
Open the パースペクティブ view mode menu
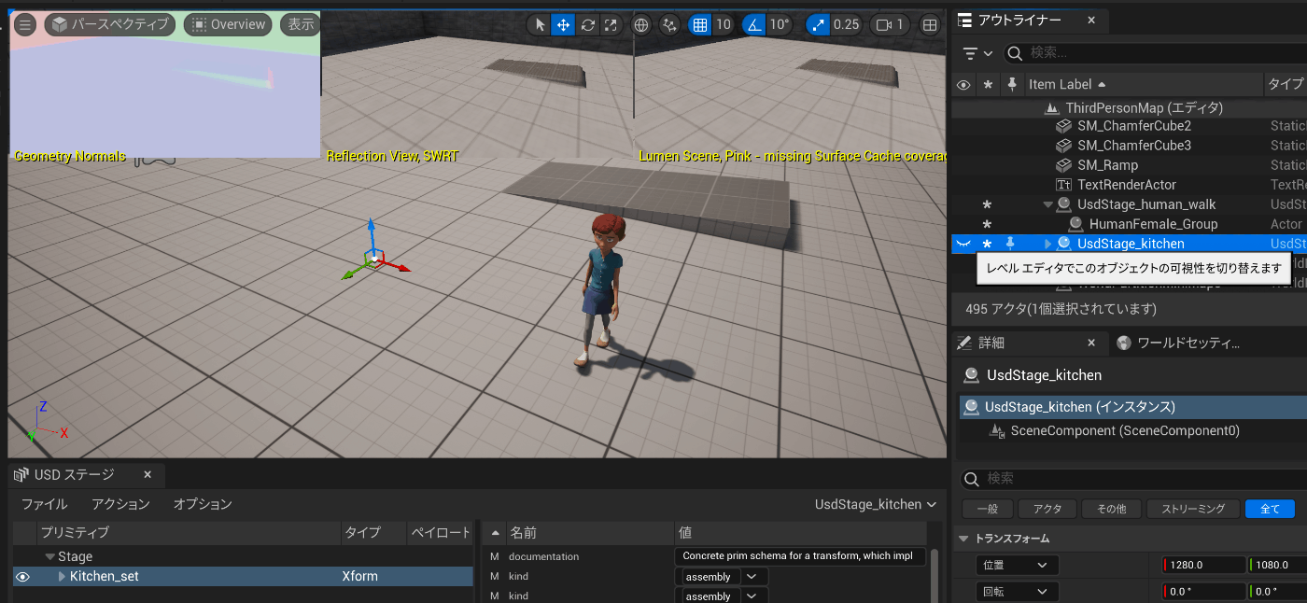(110, 25)
